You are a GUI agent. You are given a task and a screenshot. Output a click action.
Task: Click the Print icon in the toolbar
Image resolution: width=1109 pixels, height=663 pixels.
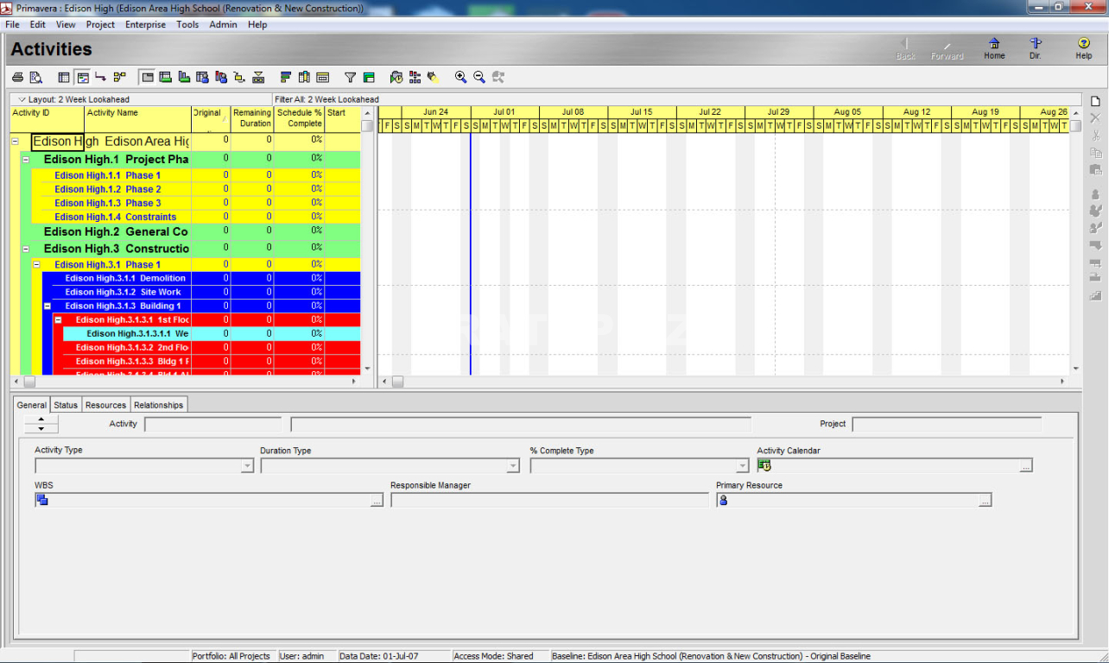pyautogui.click(x=18, y=78)
